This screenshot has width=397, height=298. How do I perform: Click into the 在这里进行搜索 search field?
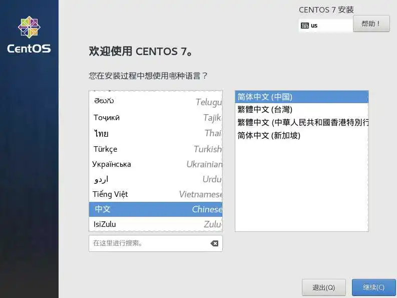tap(156, 243)
